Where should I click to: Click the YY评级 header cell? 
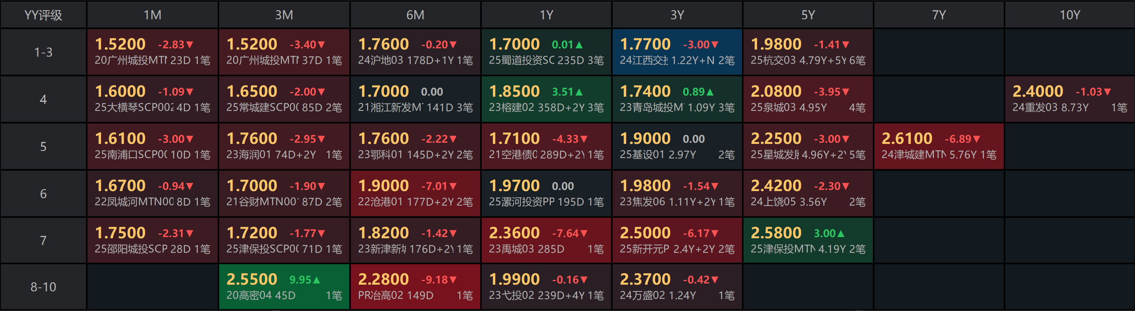(x=43, y=15)
